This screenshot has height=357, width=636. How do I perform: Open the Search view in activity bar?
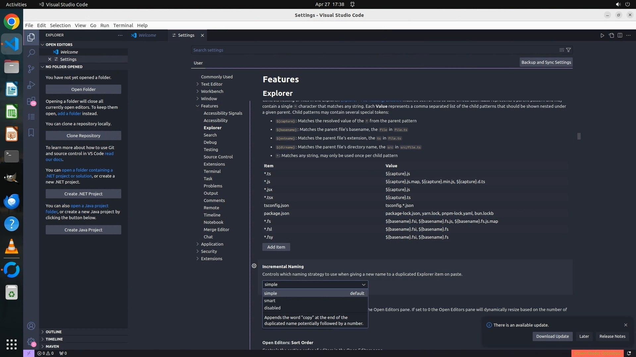pyautogui.click(x=31, y=53)
